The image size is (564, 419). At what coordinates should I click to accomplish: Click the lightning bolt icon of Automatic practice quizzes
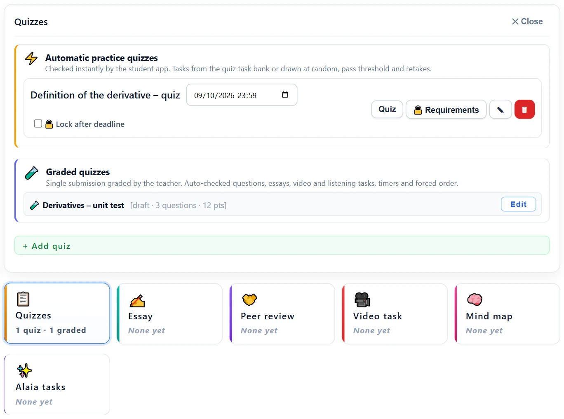click(x=31, y=59)
